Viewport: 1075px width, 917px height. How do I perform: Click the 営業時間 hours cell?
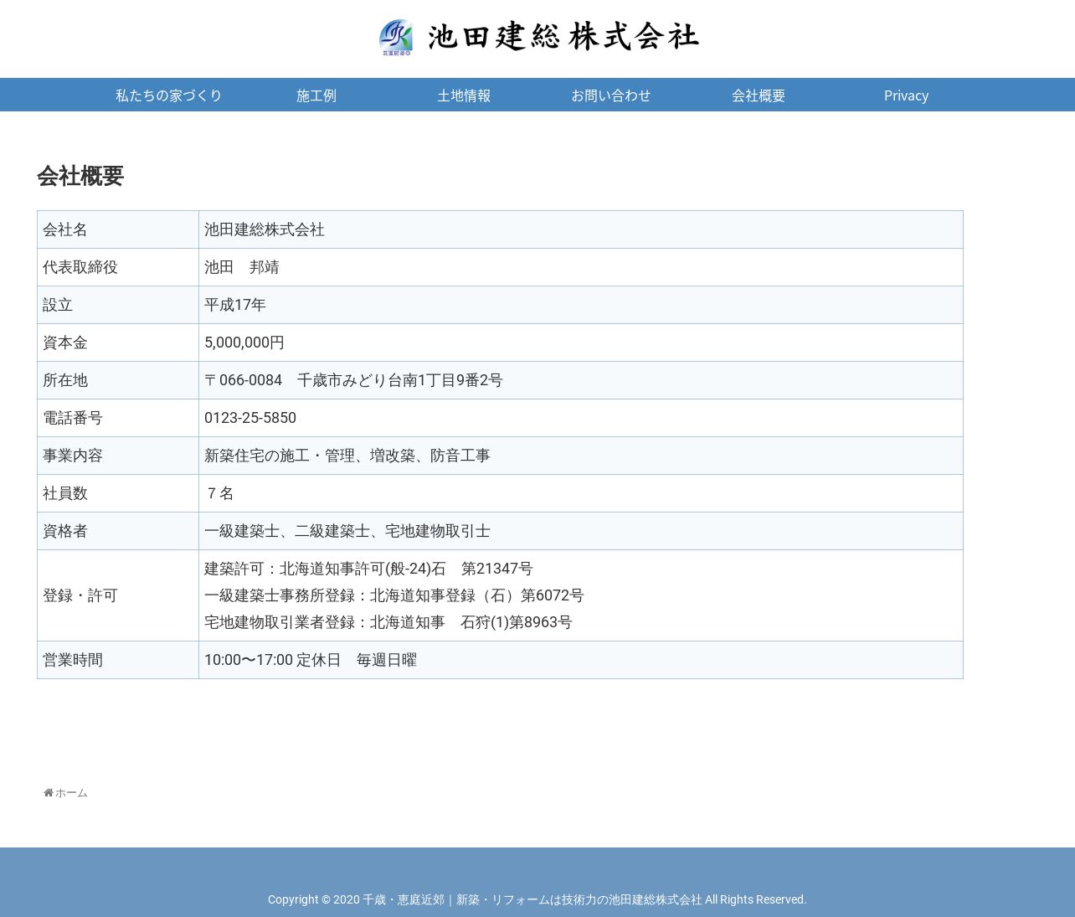click(580, 660)
